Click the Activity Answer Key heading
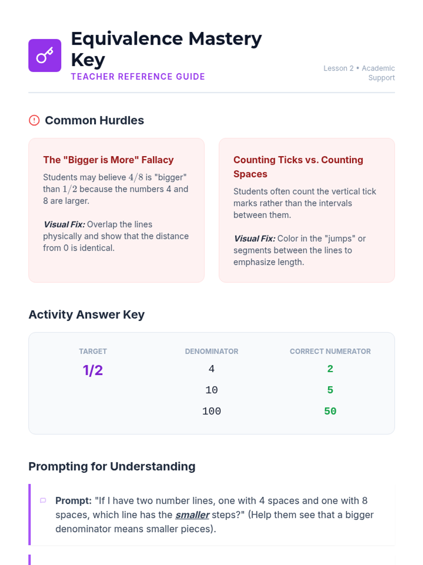This screenshot has width=423, height=565. 86,315
